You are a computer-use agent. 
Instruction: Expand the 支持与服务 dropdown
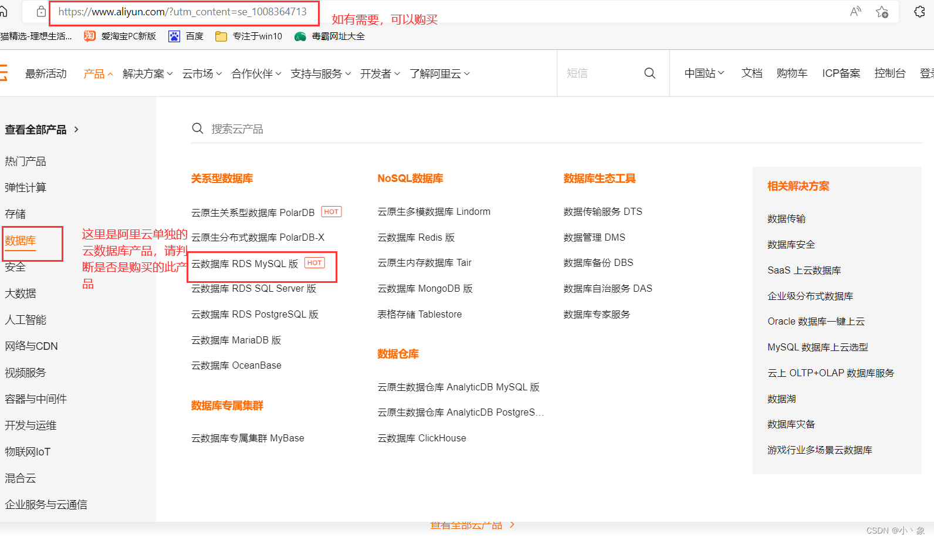click(320, 74)
